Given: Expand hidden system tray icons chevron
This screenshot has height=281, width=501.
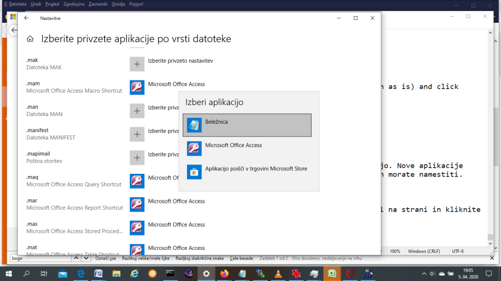Looking at the screenshot, I should (424, 274).
